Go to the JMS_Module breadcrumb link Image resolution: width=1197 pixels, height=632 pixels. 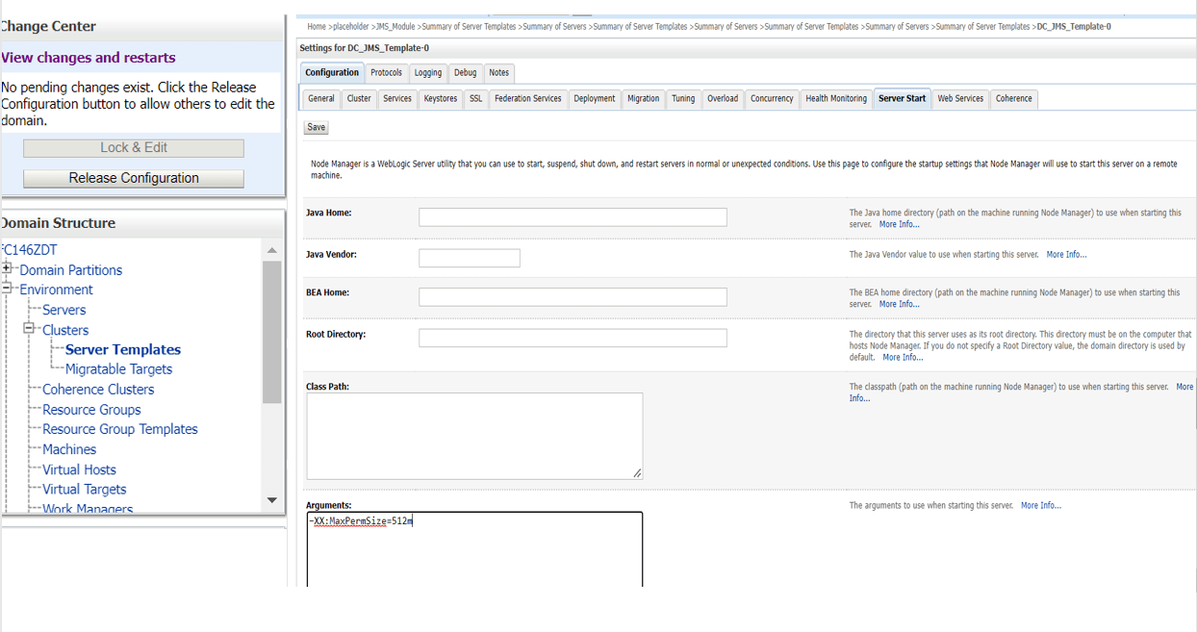[395, 27]
